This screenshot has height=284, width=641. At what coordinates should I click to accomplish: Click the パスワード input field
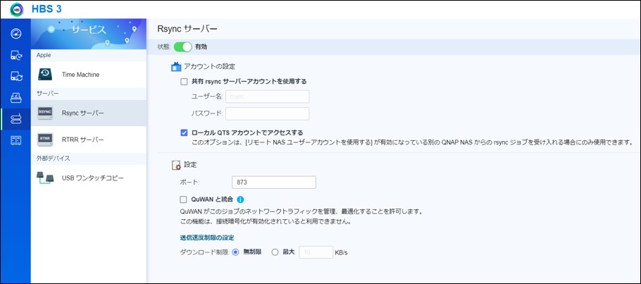coord(267,113)
